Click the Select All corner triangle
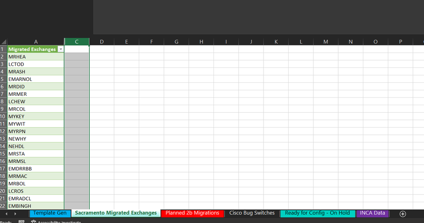Image resolution: width=424 pixels, height=223 pixels. 3,42
